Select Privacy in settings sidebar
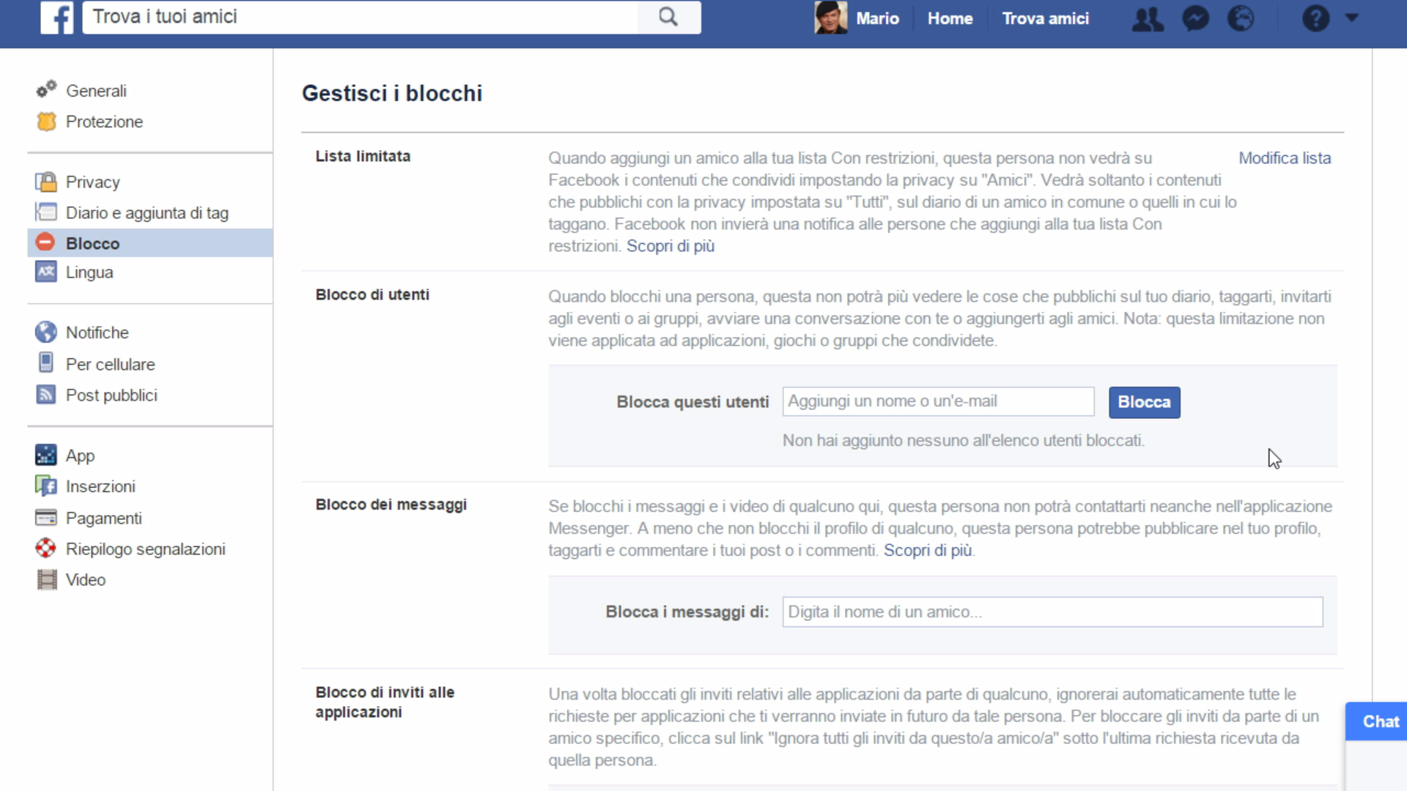Image resolution: width=1407 pixels, height=791 pixels. point(92,182)
